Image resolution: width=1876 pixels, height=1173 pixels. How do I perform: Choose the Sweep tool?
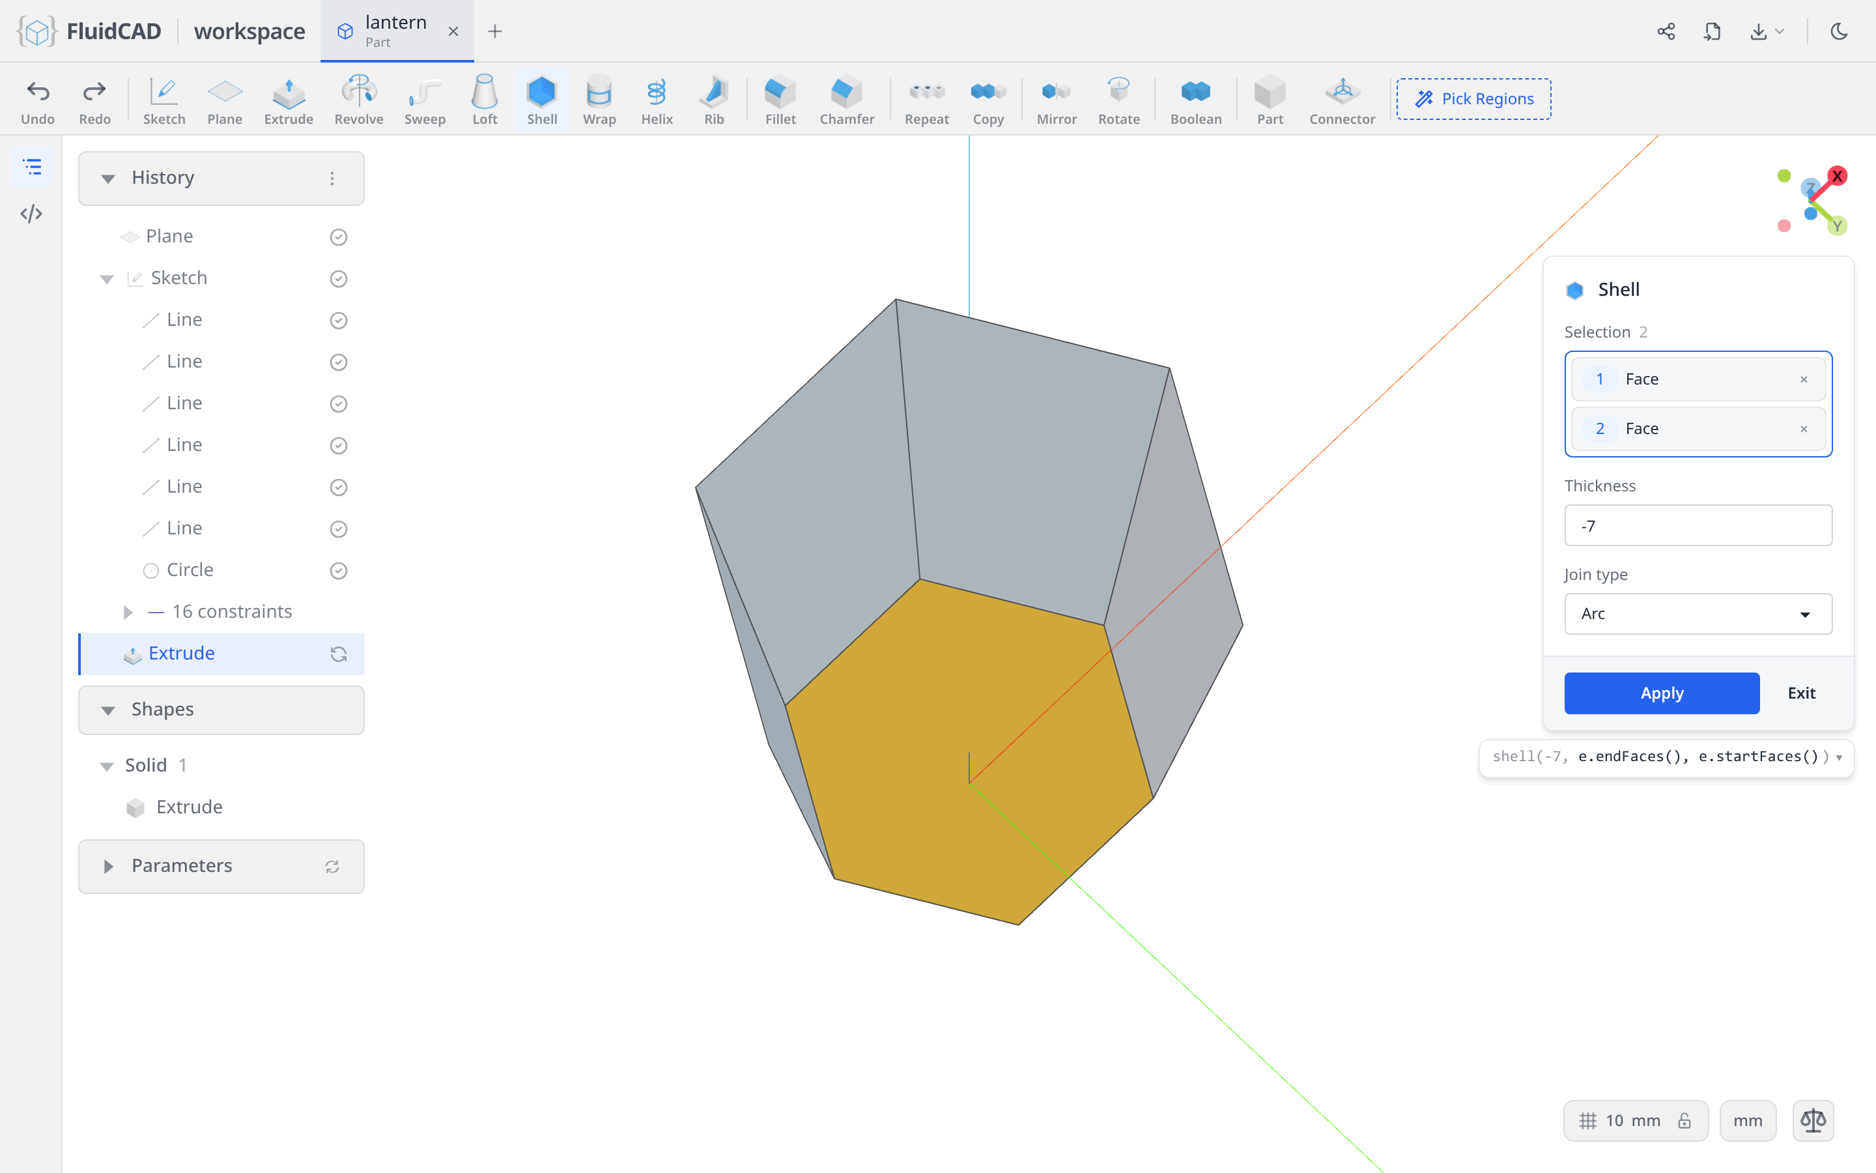[425, 101]
